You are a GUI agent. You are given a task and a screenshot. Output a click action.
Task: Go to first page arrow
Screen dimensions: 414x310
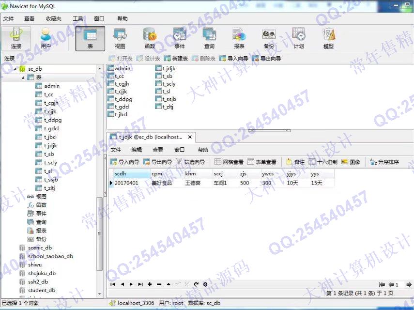382,284
